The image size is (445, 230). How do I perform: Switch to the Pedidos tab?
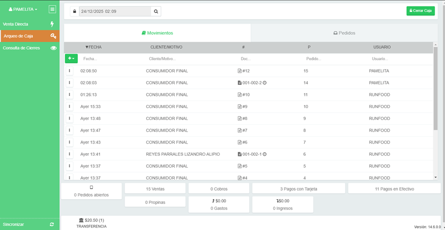click(344, 33)
